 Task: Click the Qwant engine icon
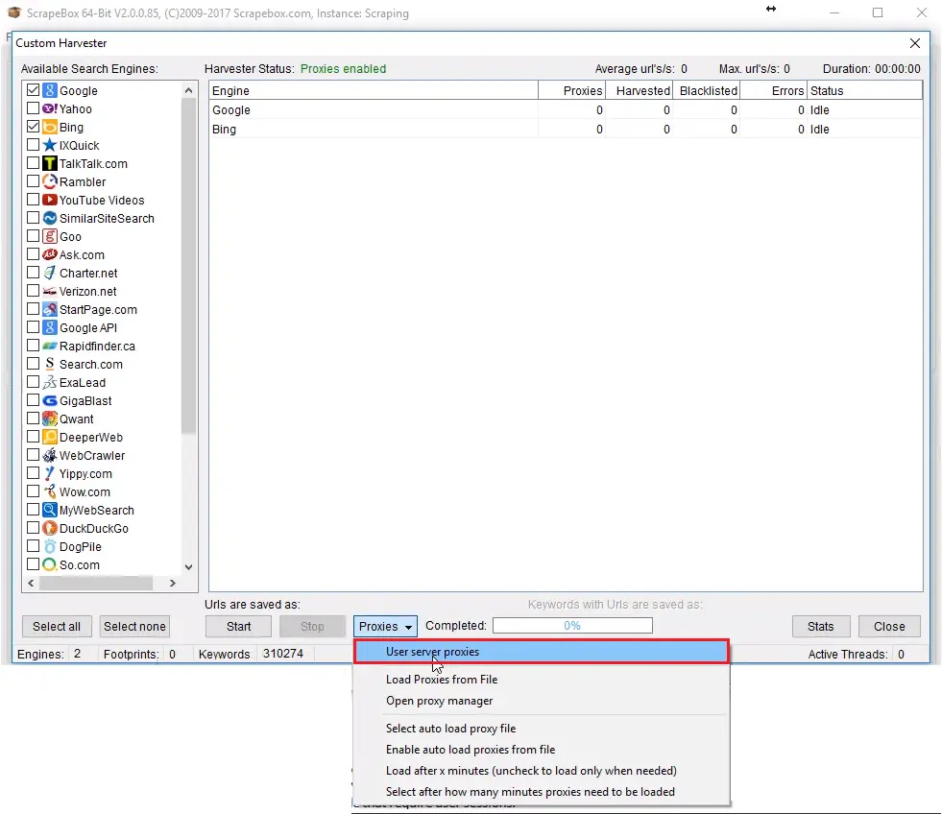(x=50, y=419)
